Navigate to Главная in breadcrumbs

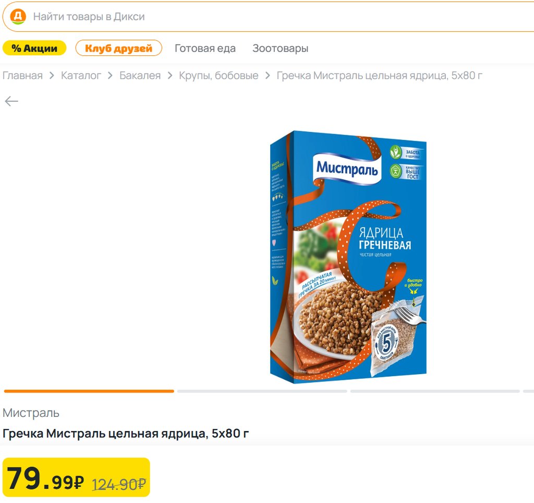coord(22,76)
